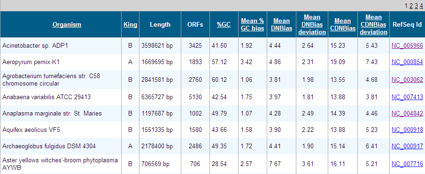Sort by Mean DNBias header
Viewport: 425px width, 174px height.
point(282,24)
